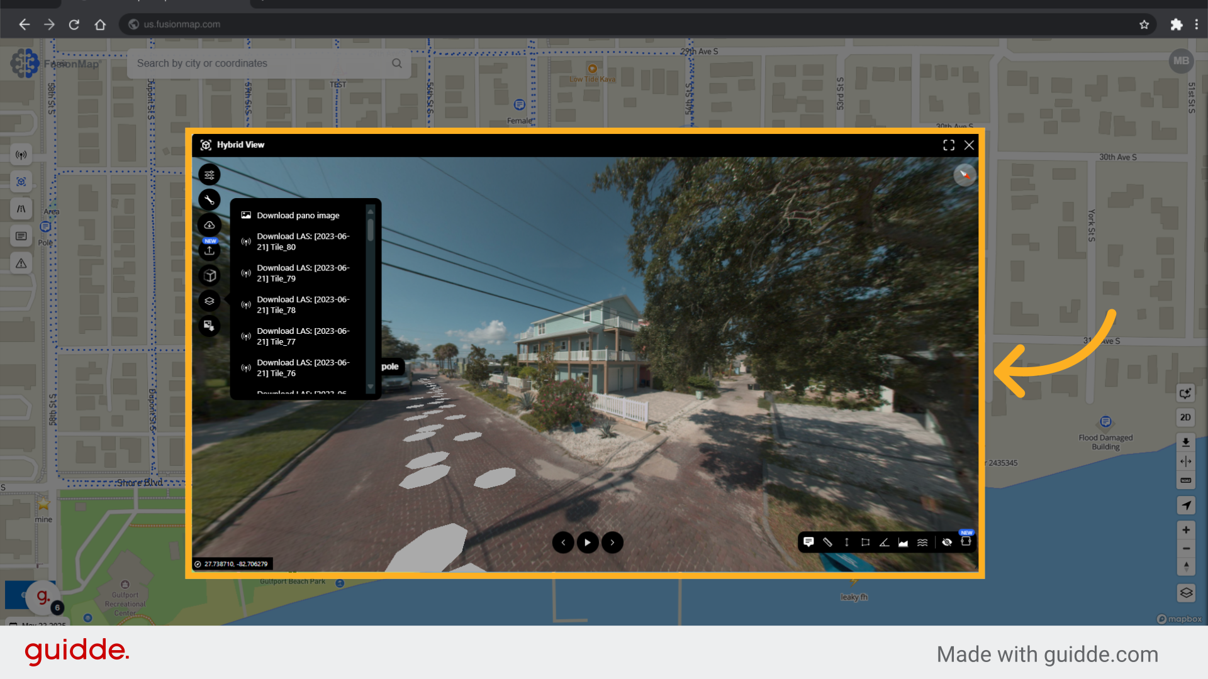Select the vertical height measurement tool
Image resolution: width=1208 pixels, height=679 pixels.
(x=847, y=542)
